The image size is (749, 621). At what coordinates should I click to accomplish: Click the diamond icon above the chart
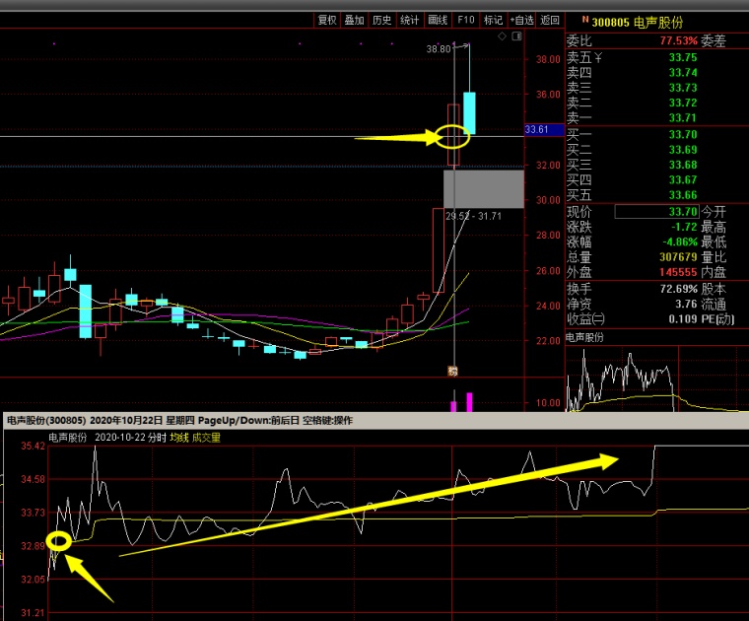(503, 36)
